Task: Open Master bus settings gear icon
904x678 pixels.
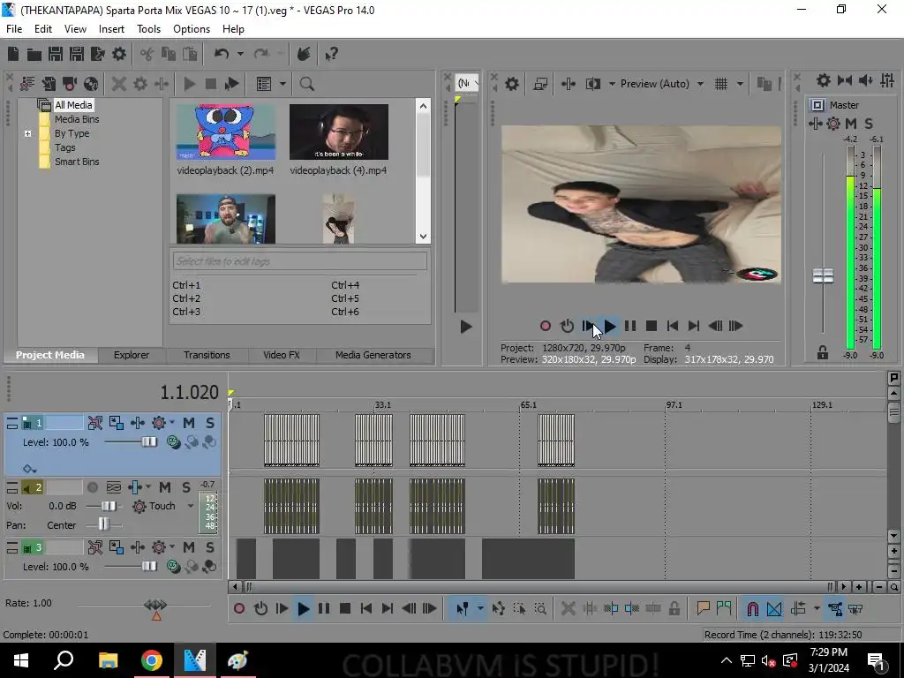Action: coord(824,80)
